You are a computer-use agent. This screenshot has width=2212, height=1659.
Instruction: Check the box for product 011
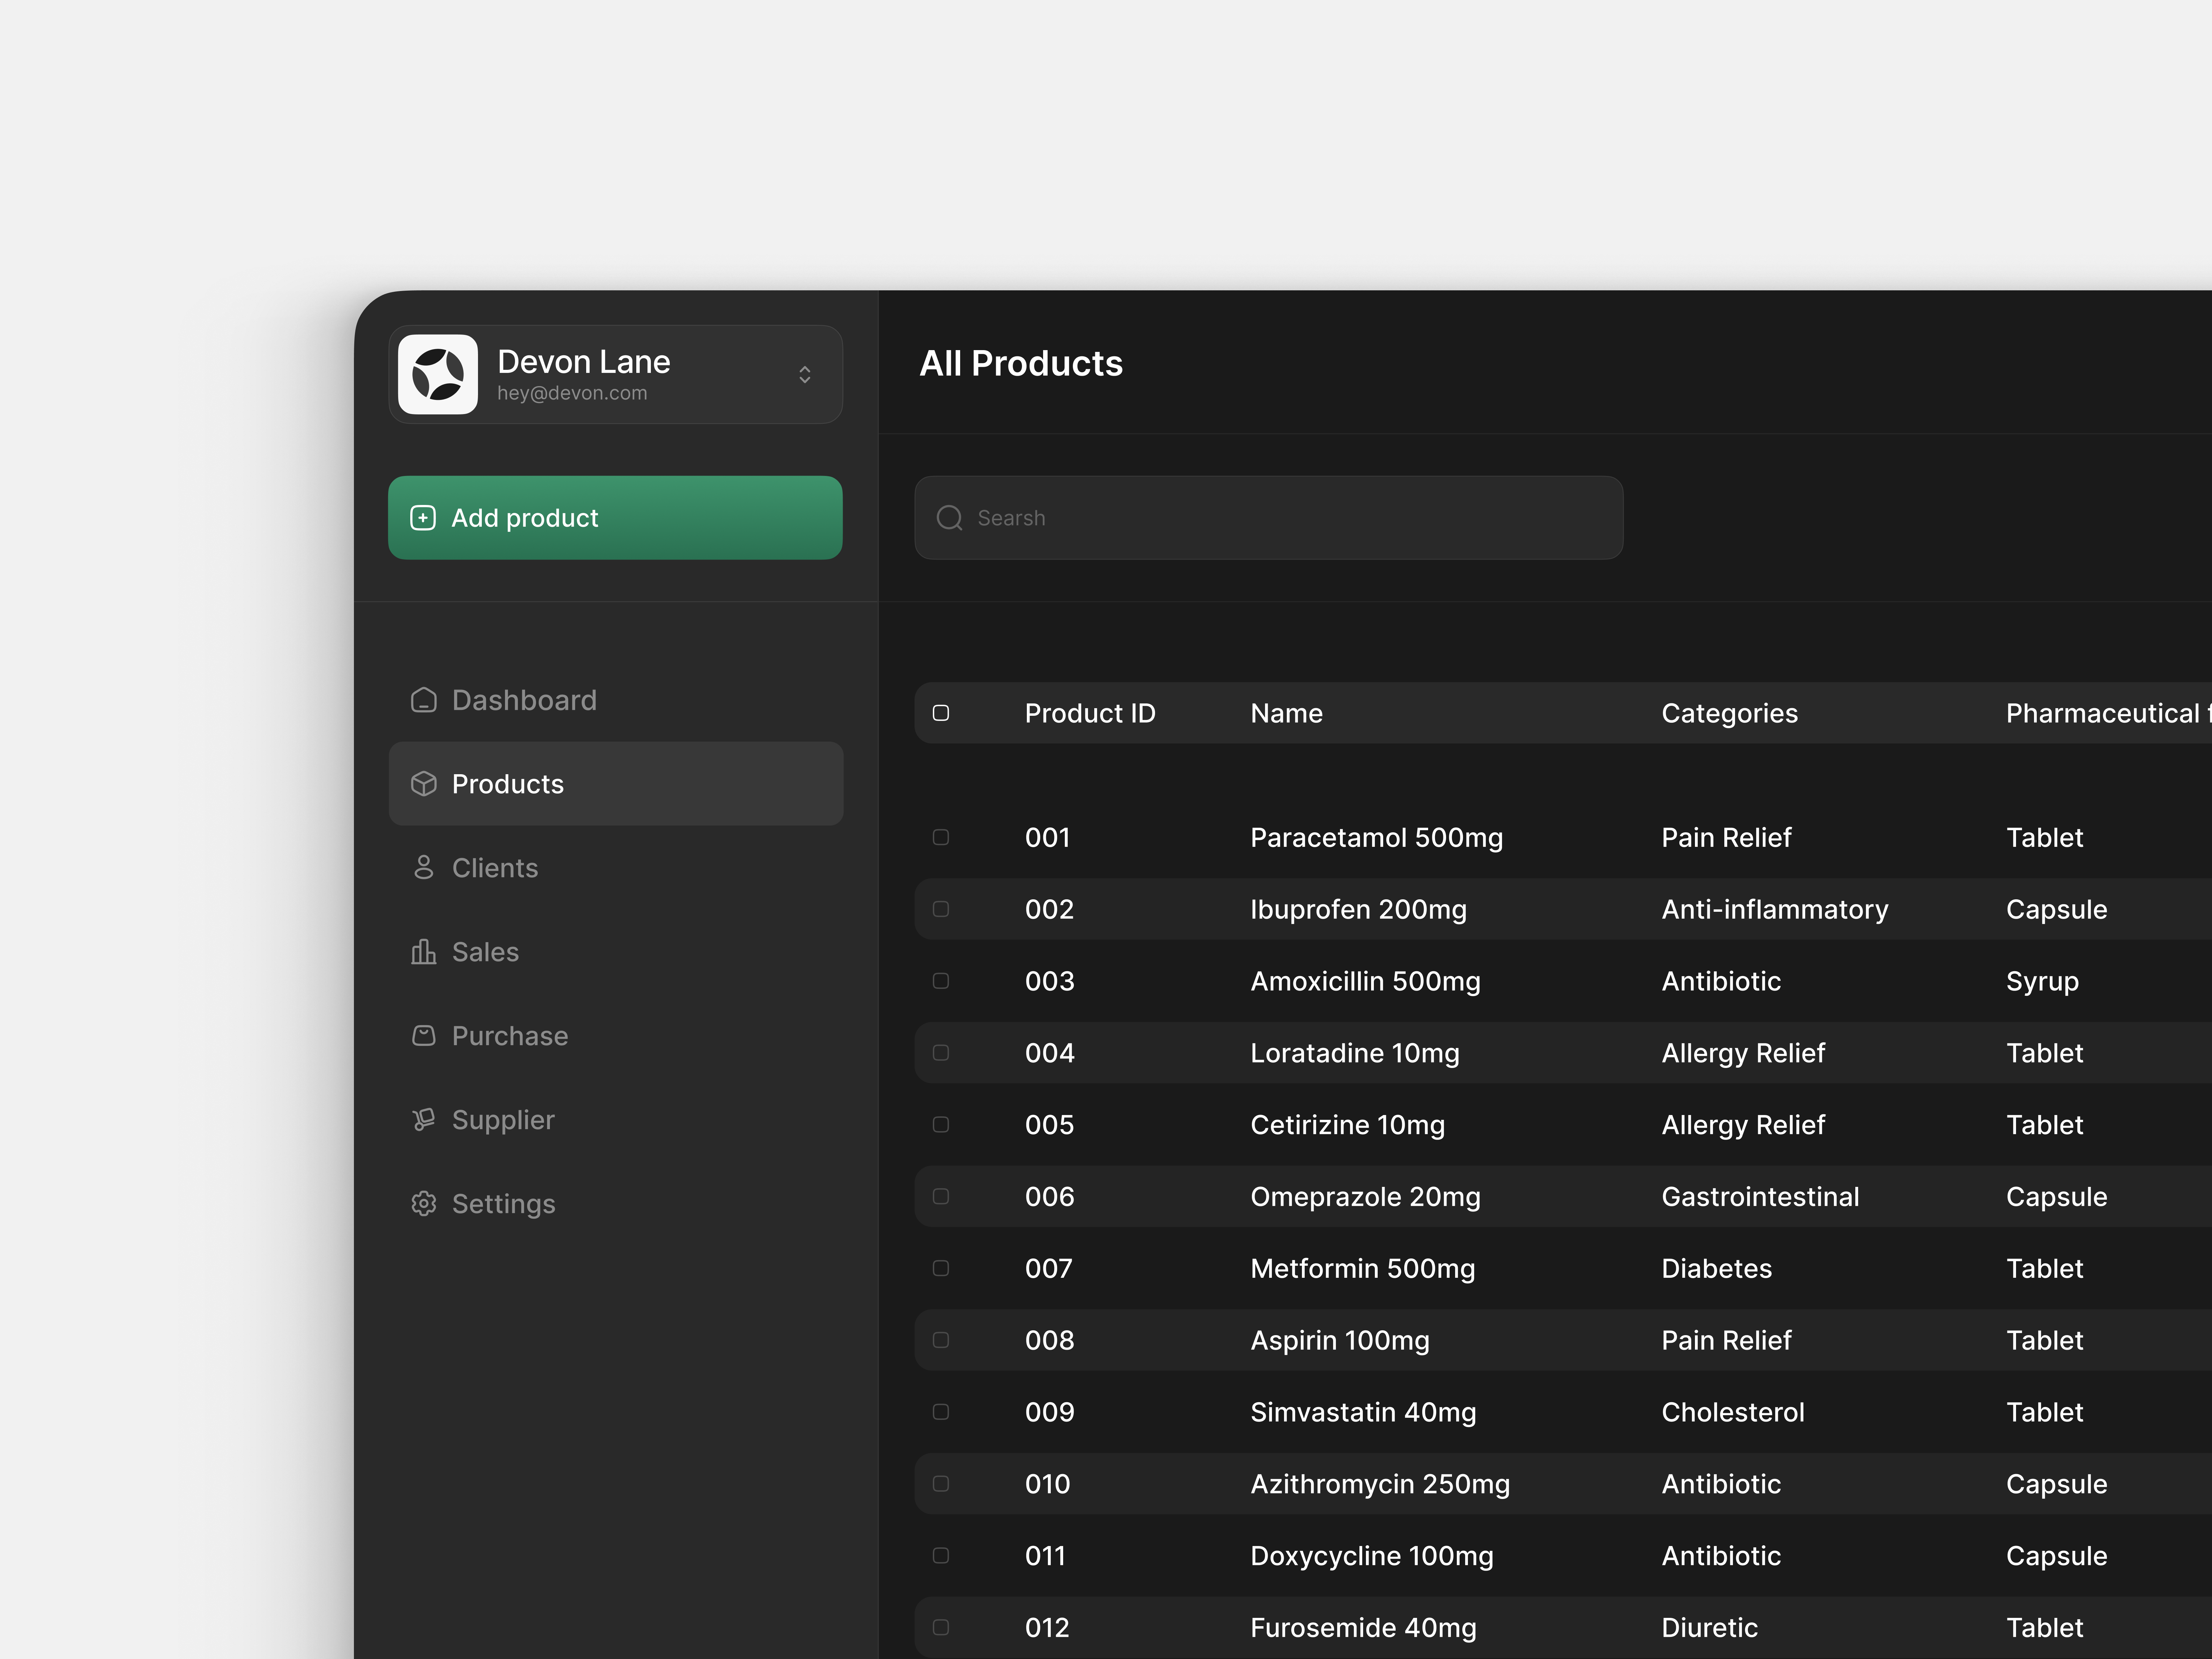[x=941, y=1556]
